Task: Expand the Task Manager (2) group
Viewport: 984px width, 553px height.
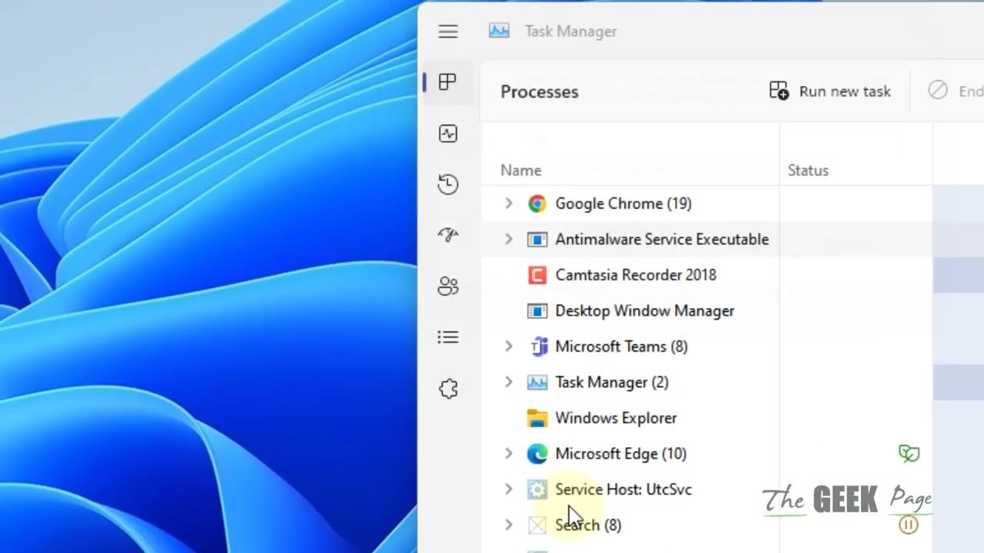Action: pos(508,382)
